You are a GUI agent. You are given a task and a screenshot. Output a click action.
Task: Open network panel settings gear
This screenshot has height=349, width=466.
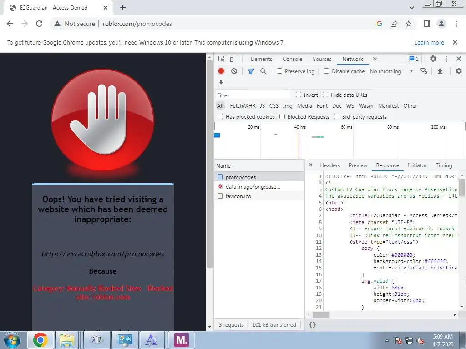click(459, 71)
